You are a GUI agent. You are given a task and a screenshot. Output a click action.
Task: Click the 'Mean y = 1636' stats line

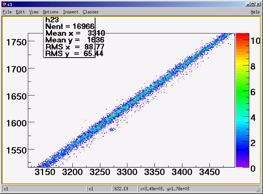click(x=75, y=40)
